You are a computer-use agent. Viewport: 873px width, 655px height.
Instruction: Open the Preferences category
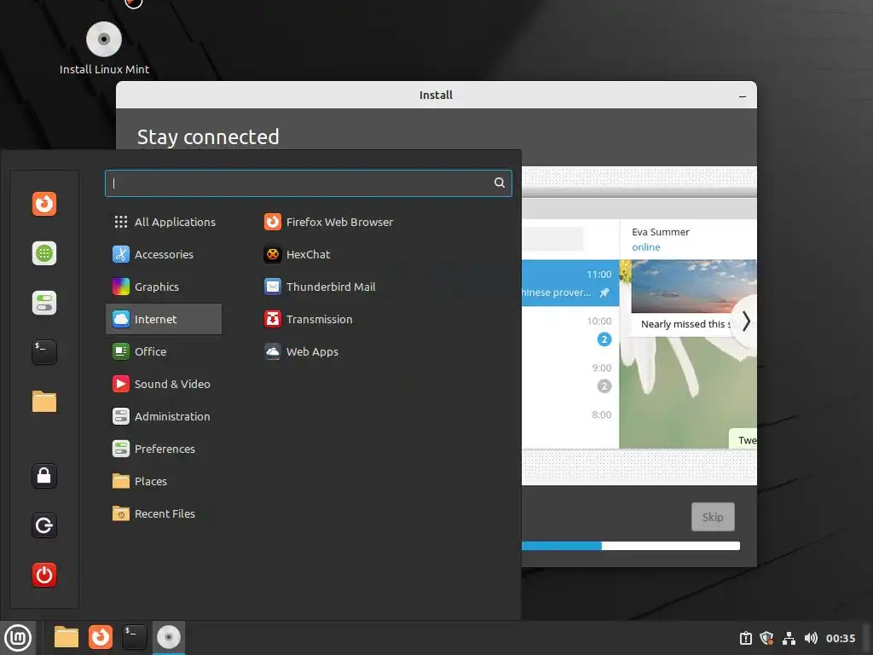point(164,449)
